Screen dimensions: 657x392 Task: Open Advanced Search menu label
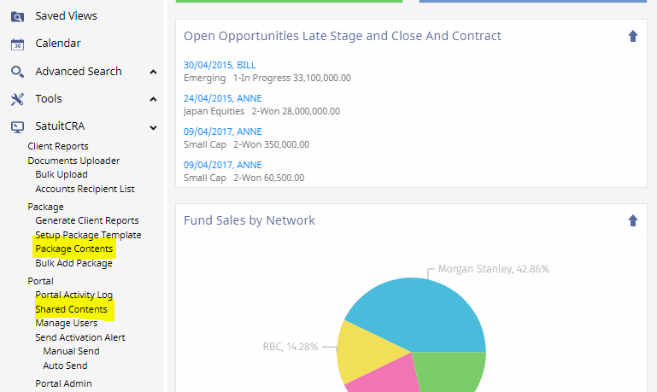pyautogui.click(x=79, y=72)
